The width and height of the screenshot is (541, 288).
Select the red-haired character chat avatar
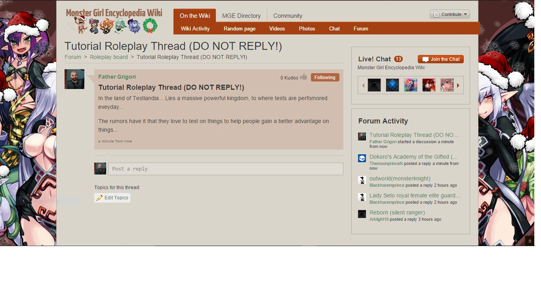pos(429,85)
